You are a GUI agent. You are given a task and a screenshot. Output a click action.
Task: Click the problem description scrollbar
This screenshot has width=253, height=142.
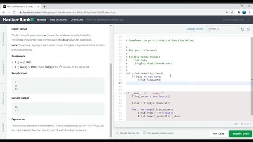(111, 100)
